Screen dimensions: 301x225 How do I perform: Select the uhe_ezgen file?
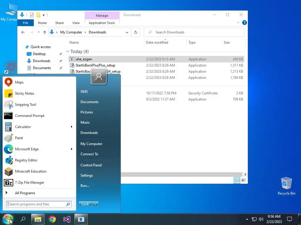156,59
